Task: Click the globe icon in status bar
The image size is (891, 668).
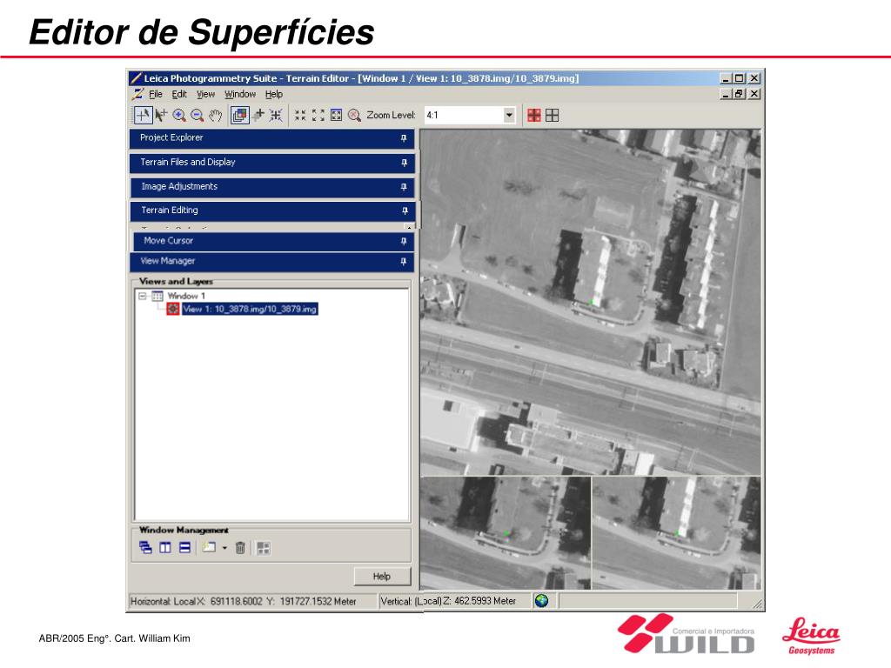Action: (x=541, y=600)
